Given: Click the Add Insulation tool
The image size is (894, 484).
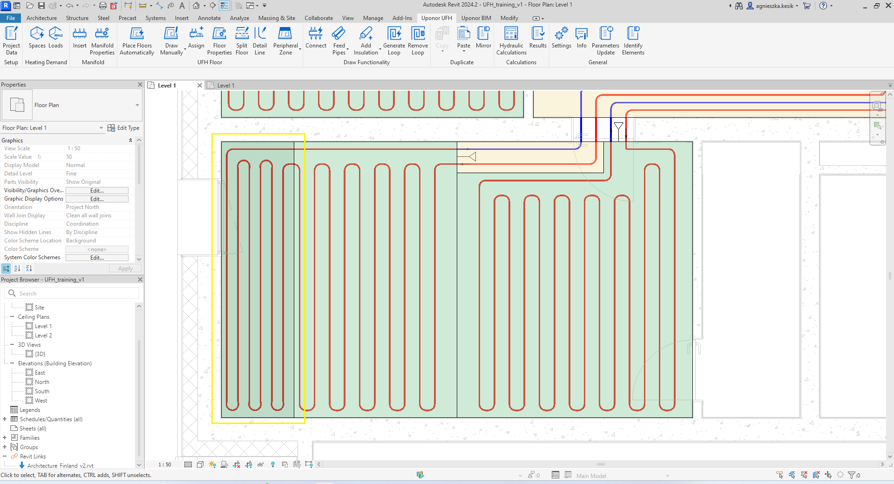Looking at the screenshot, I should [x=366, y=40].
